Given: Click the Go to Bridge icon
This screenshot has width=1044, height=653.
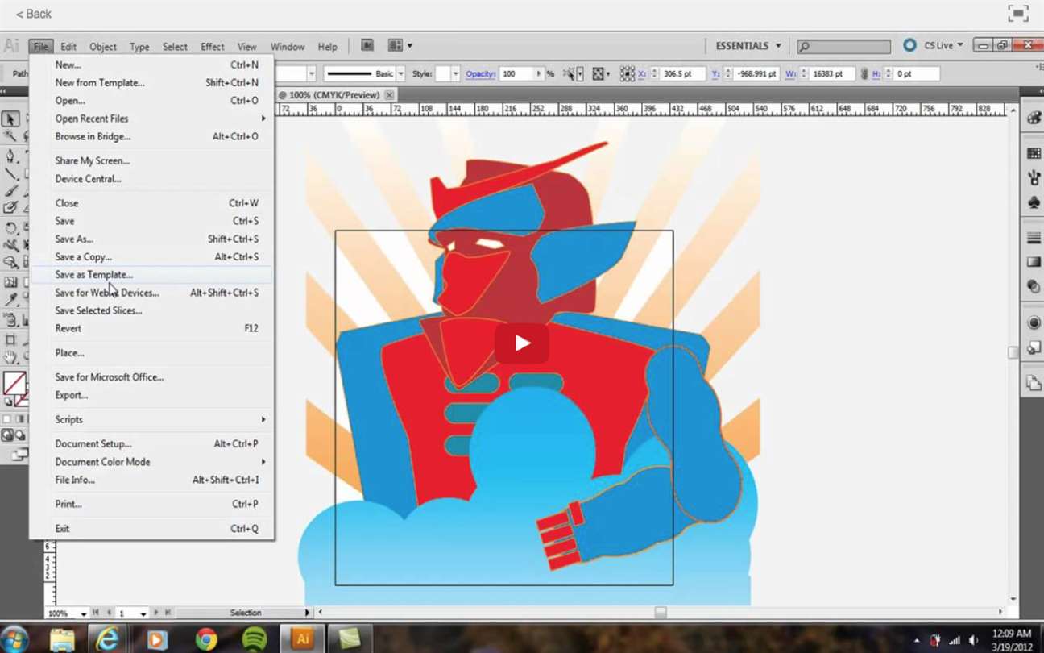Looking at the screenshot, I should click(x=367, y=46).
